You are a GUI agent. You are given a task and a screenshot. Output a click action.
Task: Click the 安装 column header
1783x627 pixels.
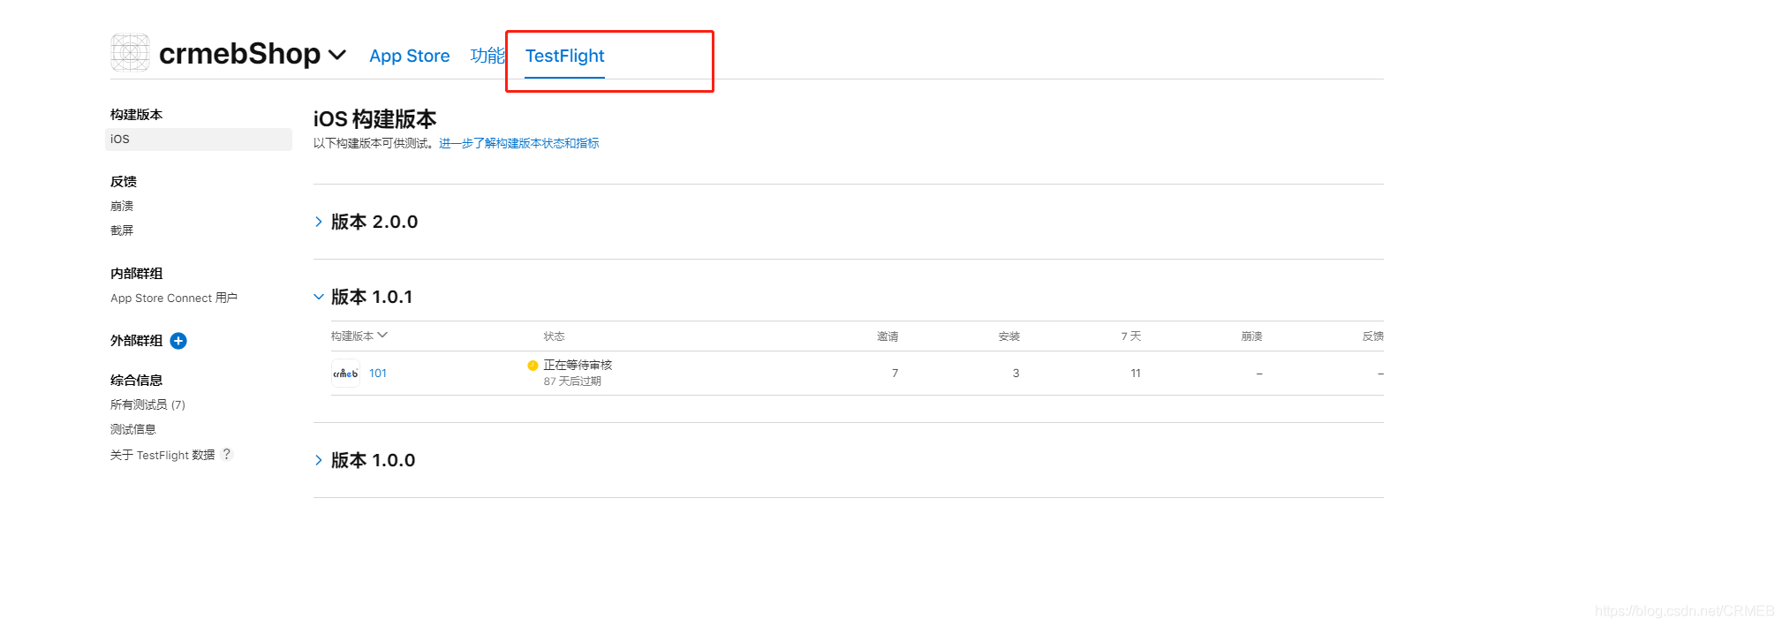[x=1009, y=336]
